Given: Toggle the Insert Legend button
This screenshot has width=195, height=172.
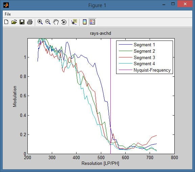Looking at the screenshot, I should 92,22.
